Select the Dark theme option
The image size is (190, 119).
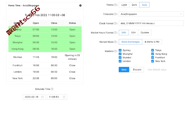click(134, 5)
